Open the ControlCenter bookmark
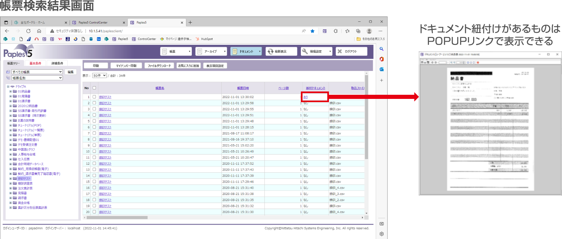This screenshot has width=562, height=239. (144, 39)
